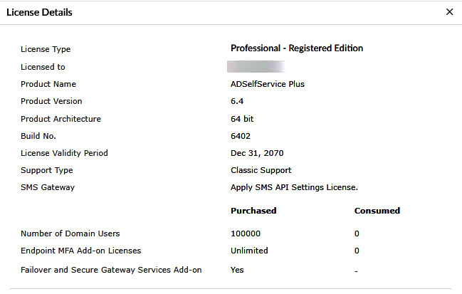Select the ADSelfService Plus value
Image resolution: width=462 pixels, height=294 pixels.
(268, 84)
